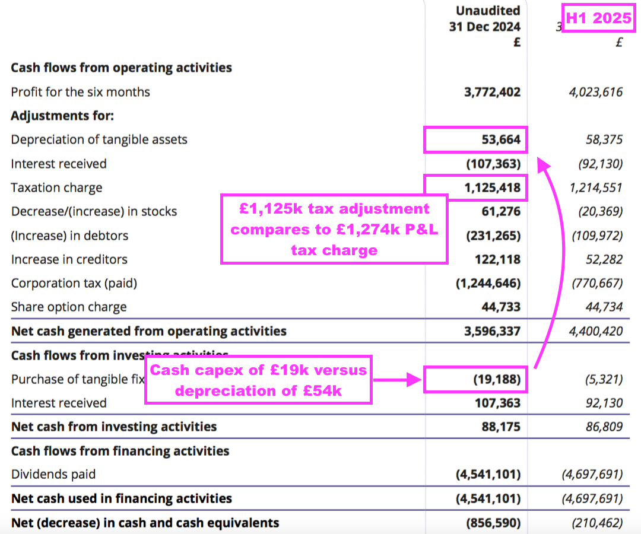Image resolution: width=641 pixels, height=534 pixels.
Task: Select the £1,125k tax adjustment annotation box
Action: [334, 228]
